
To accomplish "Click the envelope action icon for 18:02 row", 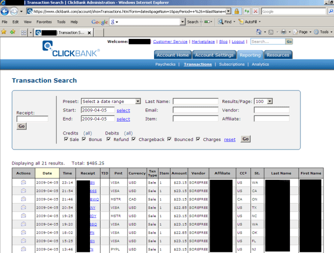I will 23,232.
